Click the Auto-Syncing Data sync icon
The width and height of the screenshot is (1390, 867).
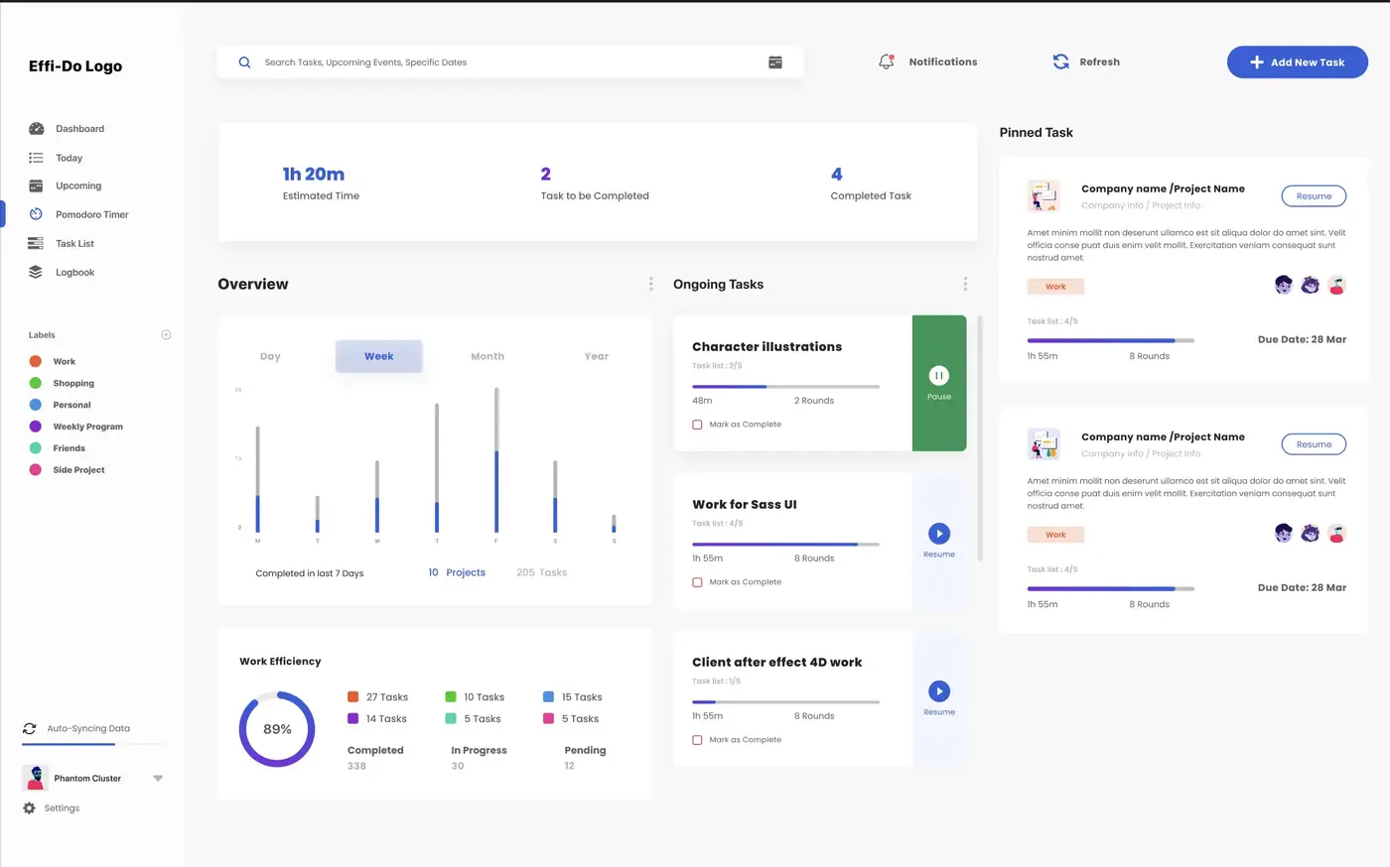pyautogui.click(x=30, y=728)
